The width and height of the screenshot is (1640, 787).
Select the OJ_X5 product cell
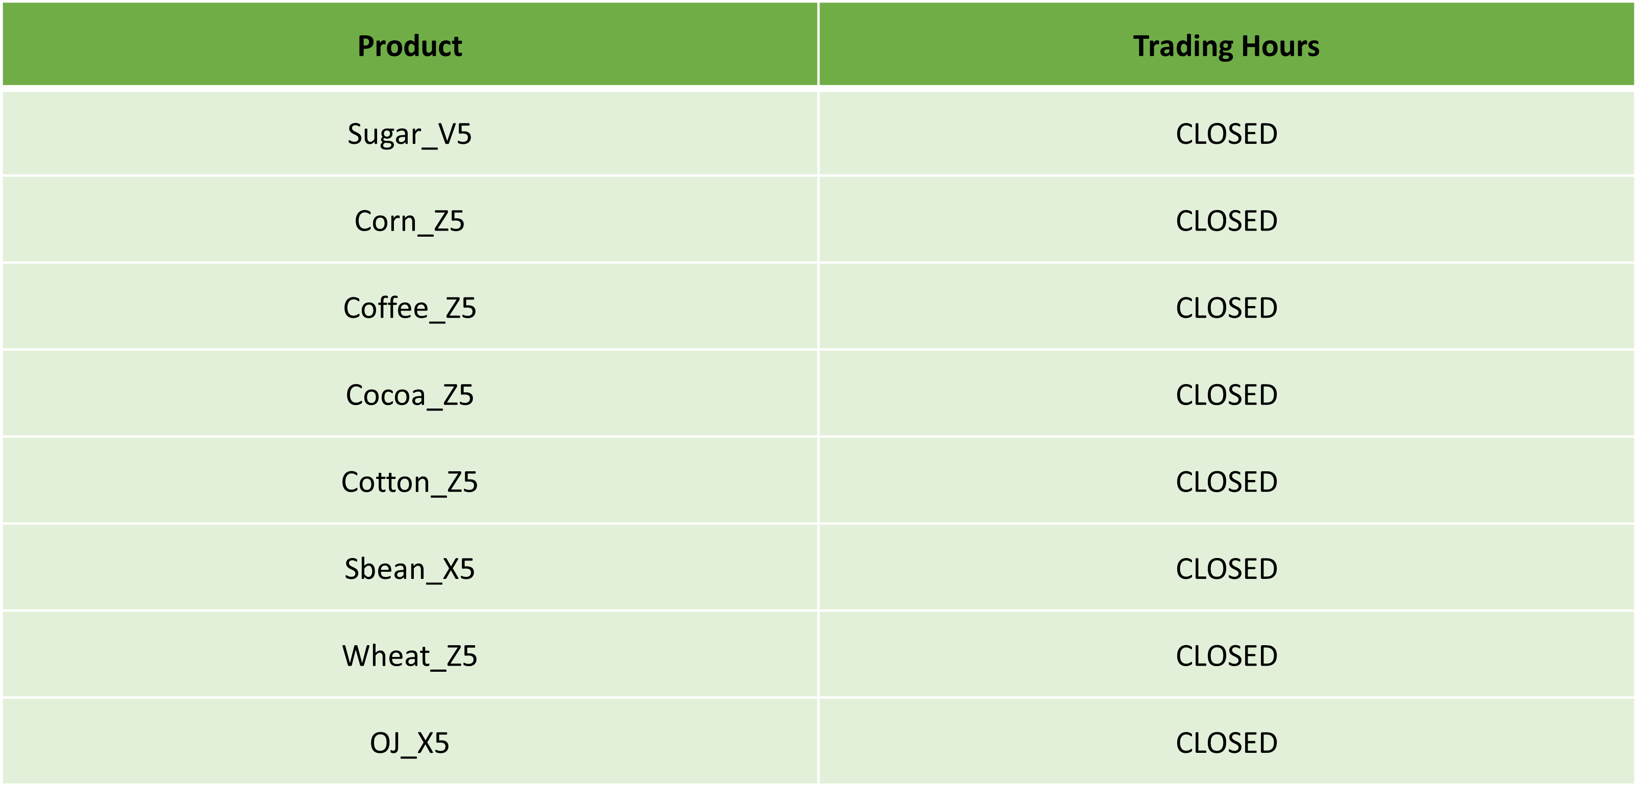coord(409,743)
